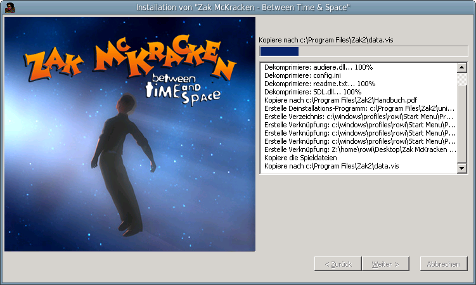Select the Verknüpfung log line for Z:\home\rowi\Desktop
Viewport: 476px width, 285px height.
click(359, 149)
